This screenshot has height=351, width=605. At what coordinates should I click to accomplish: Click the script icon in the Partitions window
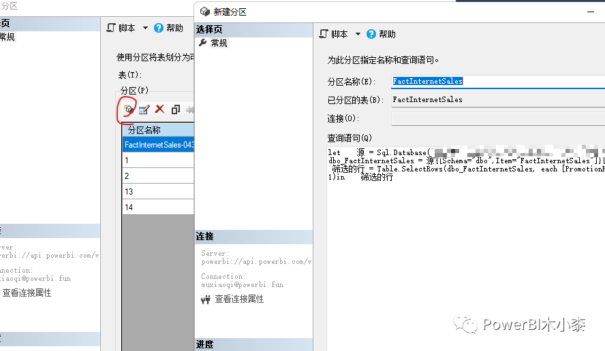[111, 28]
